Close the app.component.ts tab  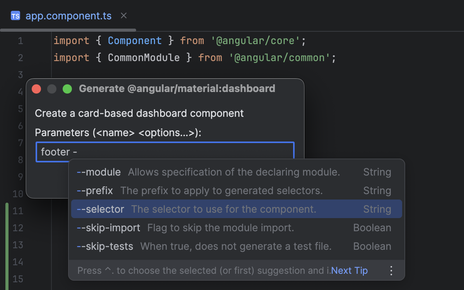click(123, 16)
